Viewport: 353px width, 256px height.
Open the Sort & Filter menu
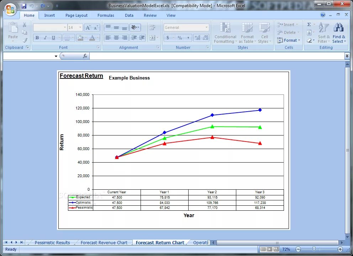(324, 33)
